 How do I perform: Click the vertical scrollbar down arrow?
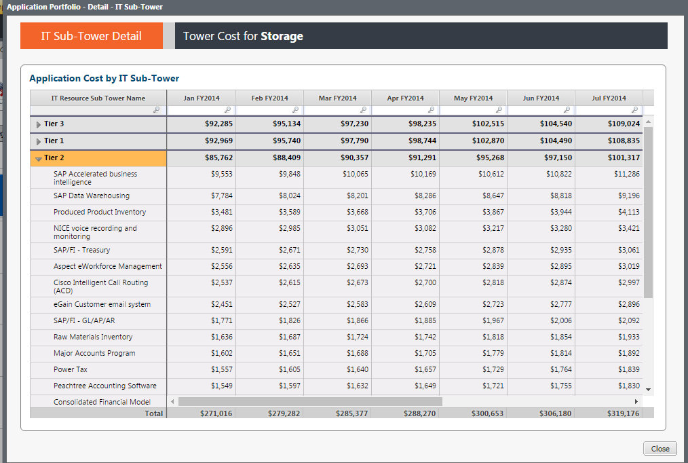648,389
